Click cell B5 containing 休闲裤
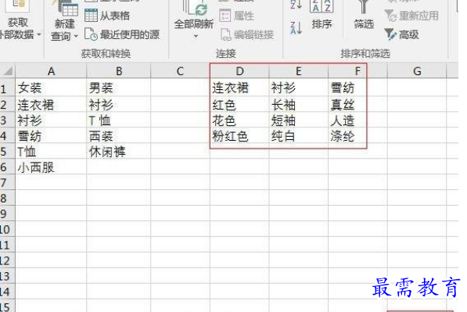 point(119,151)
